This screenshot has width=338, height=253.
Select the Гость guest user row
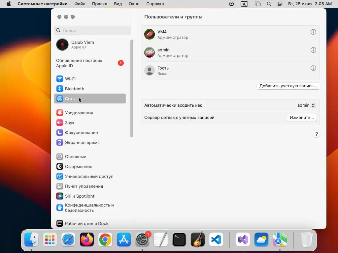point(230,70)
